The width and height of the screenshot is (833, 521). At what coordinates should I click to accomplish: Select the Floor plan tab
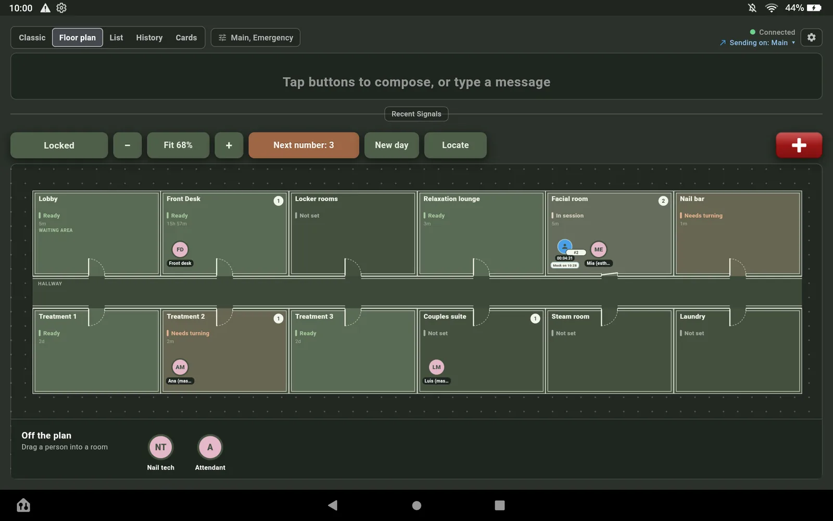click(x=78, y=38)
